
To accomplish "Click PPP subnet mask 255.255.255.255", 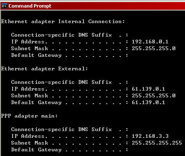I will (x=157, y=143).
